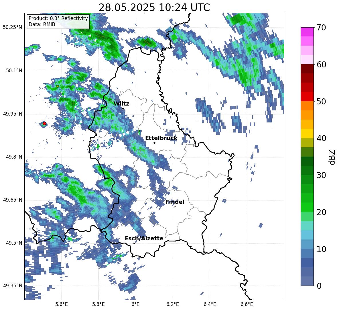Click the 6°E longitude tick label
Viewport: 339px width, 310px height.
tap(135, 305)
